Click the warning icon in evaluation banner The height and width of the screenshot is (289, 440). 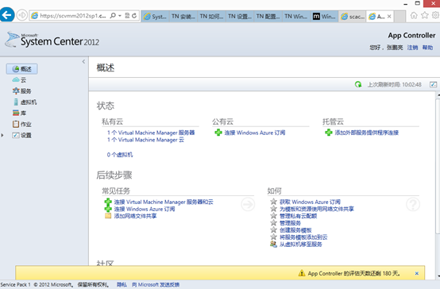tap(302, 273)
